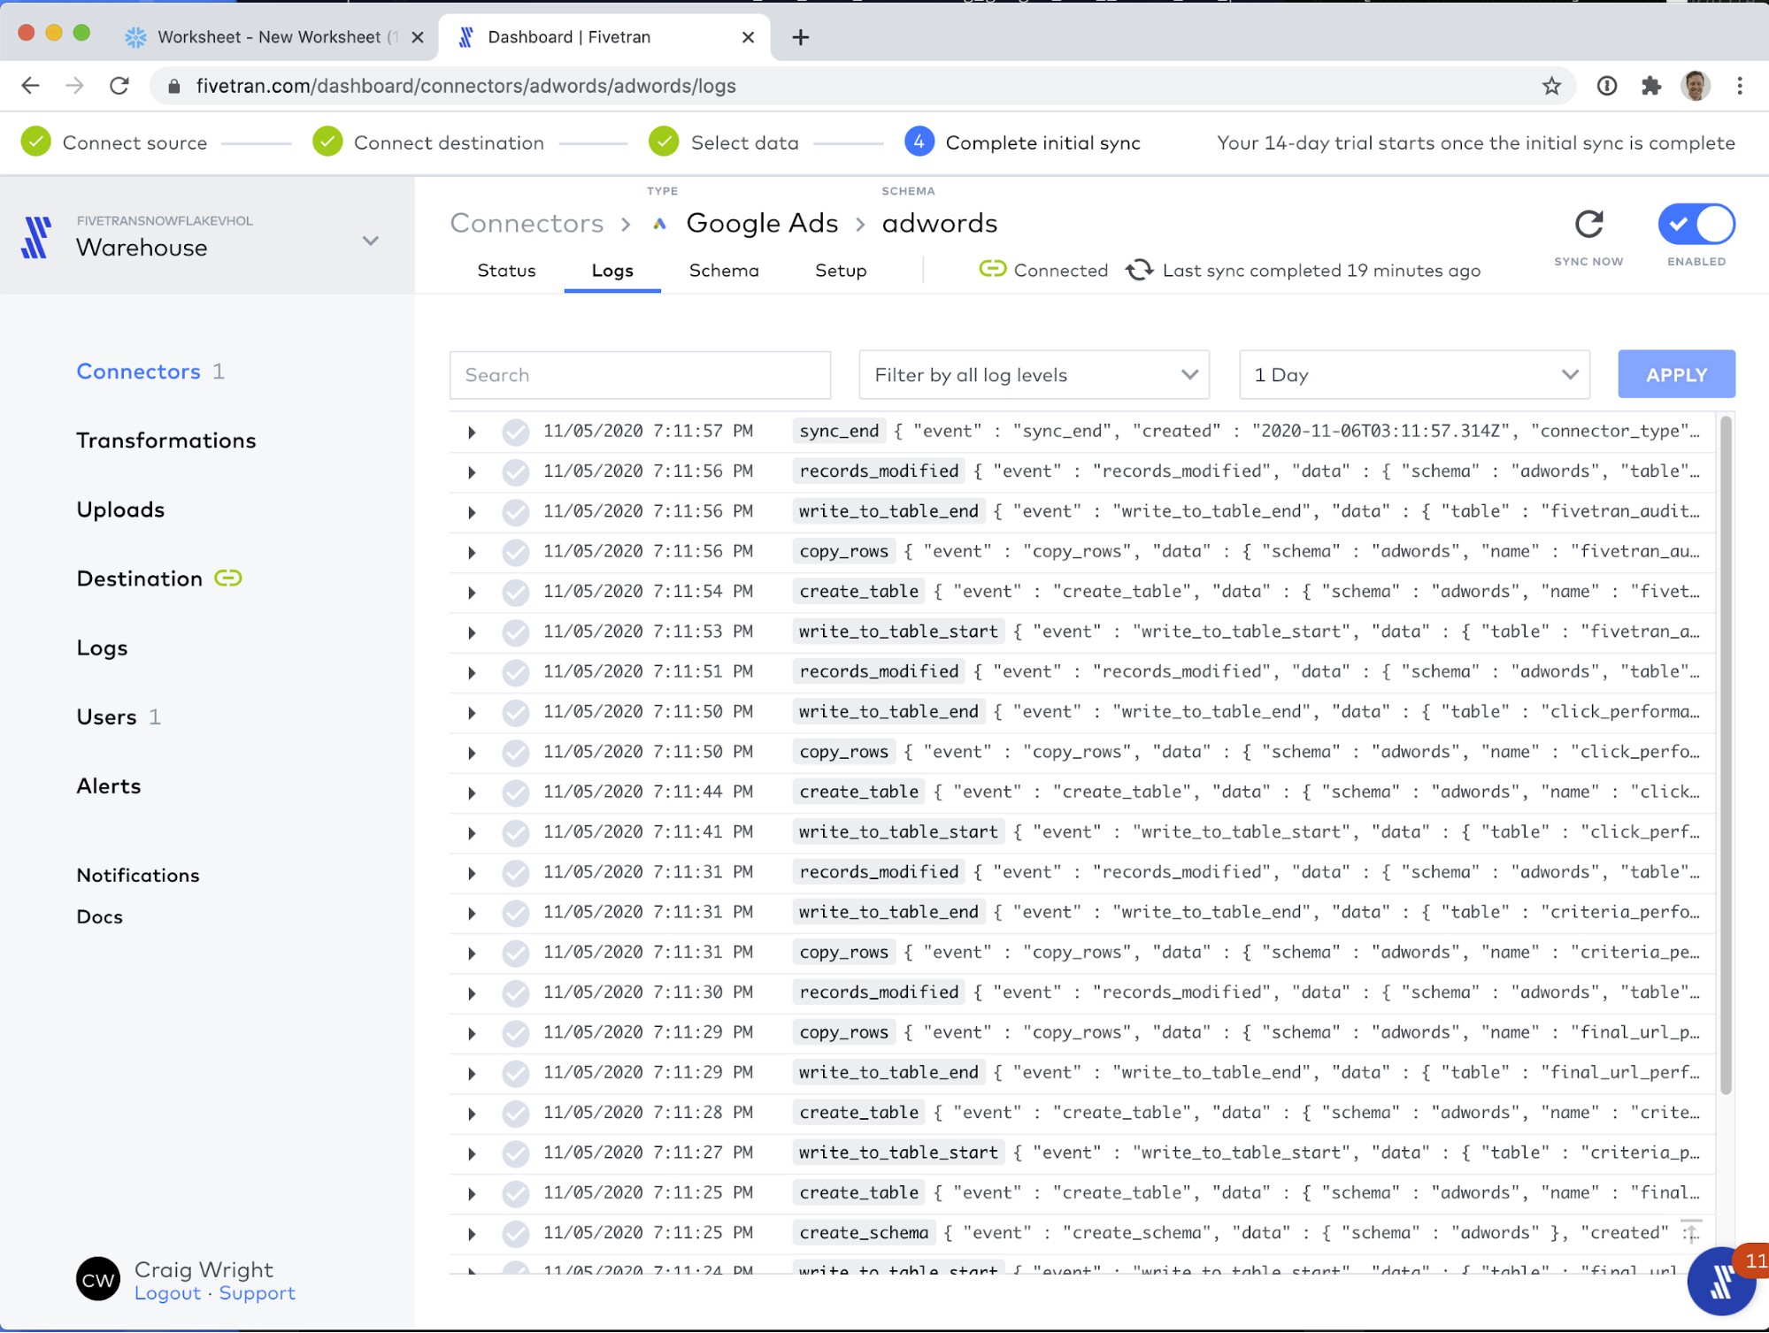Open the Setup tab

tap(840, 271)
